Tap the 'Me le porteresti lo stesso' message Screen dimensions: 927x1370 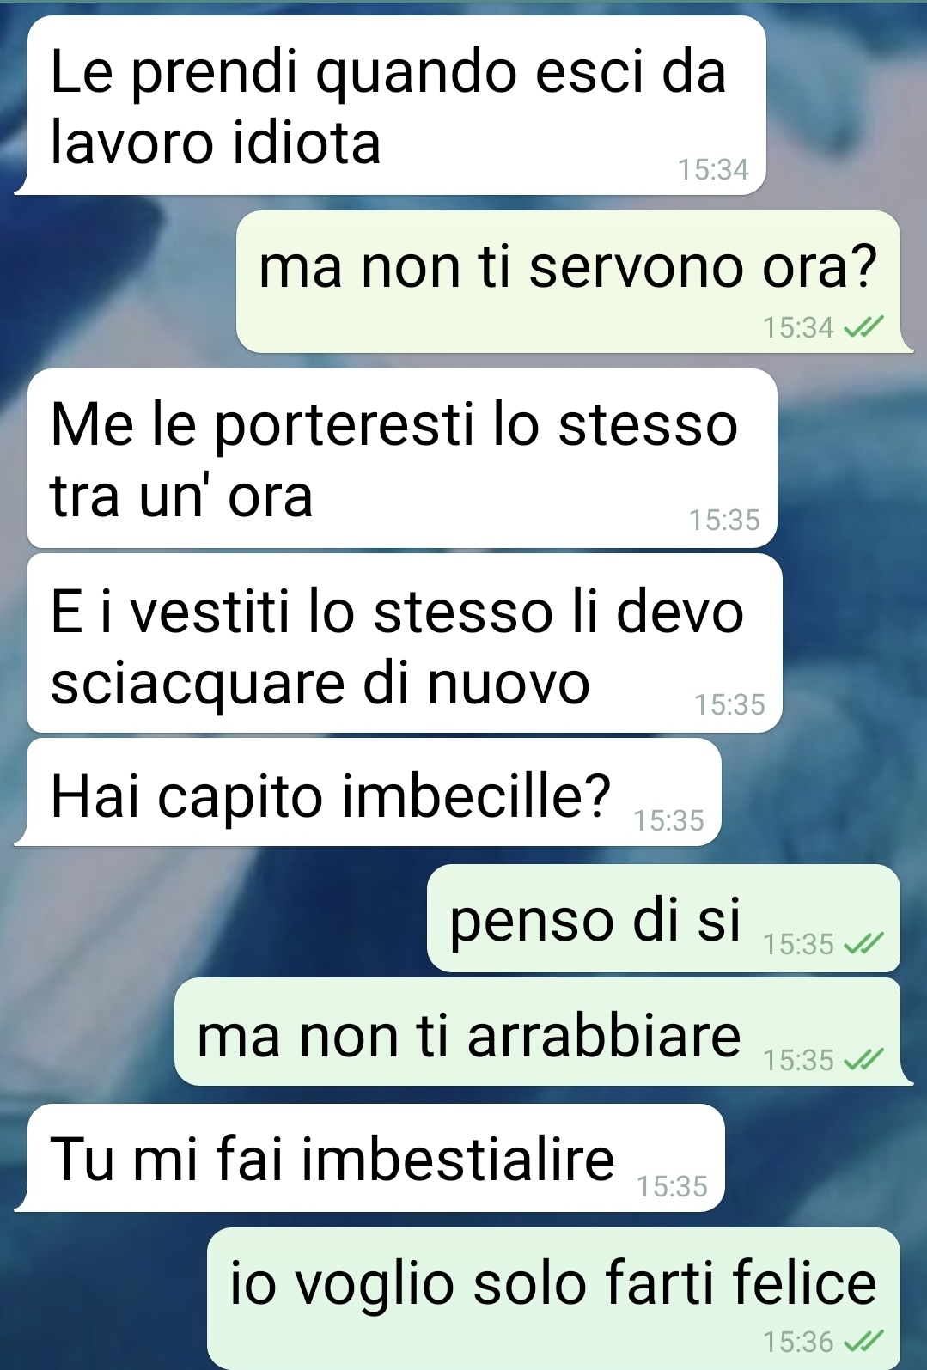click(x=402, y=458)
